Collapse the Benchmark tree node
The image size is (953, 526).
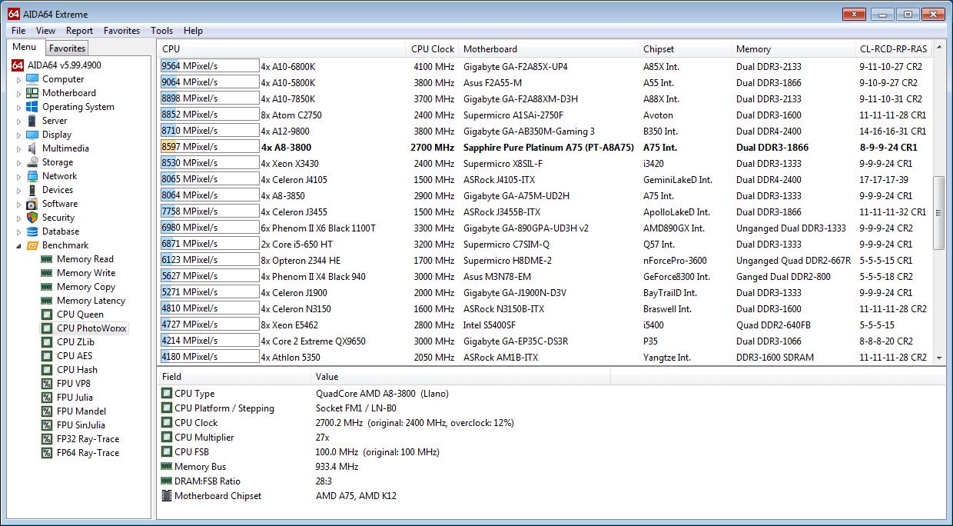19,245
